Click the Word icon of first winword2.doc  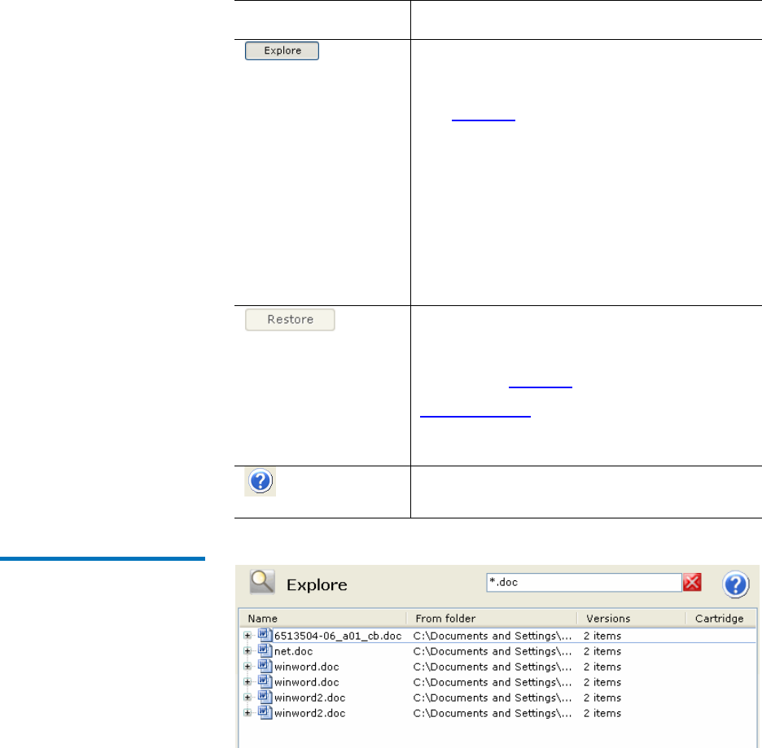(x=265, y=698)
